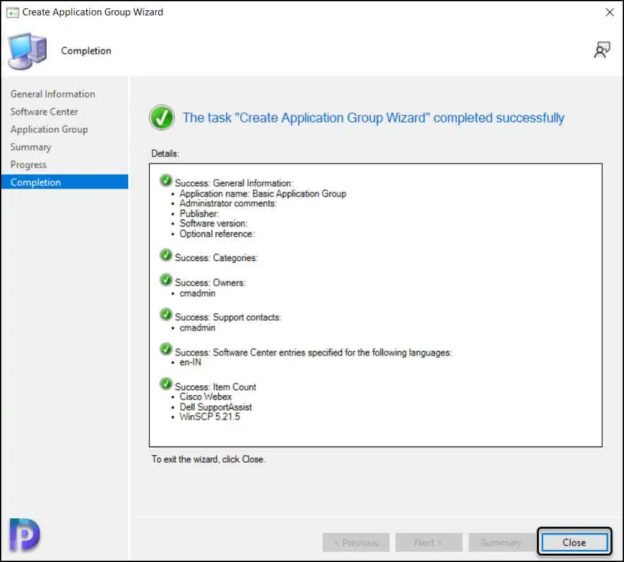The image size is (624, 562).
Task: Click 'Success: General Information:' heading text
Action: [x=234, y=183]
